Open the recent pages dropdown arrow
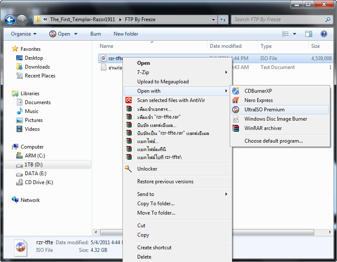 click(30, 19)
